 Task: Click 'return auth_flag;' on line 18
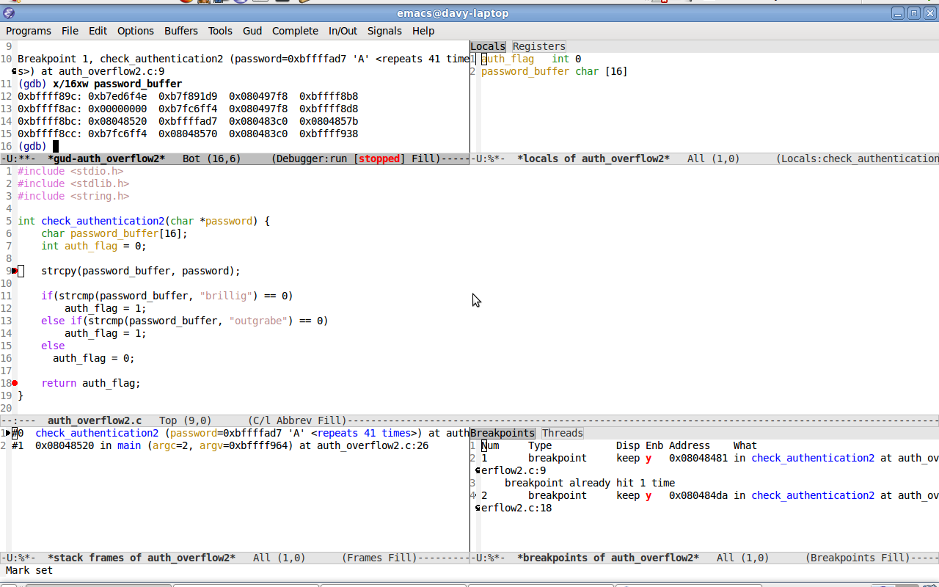(91, 383)
